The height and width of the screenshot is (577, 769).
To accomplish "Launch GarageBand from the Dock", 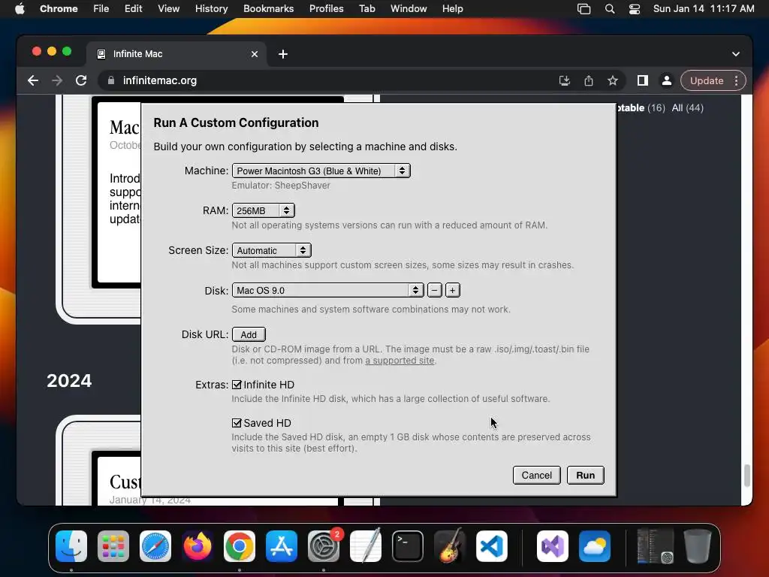I will coord(450,546).
